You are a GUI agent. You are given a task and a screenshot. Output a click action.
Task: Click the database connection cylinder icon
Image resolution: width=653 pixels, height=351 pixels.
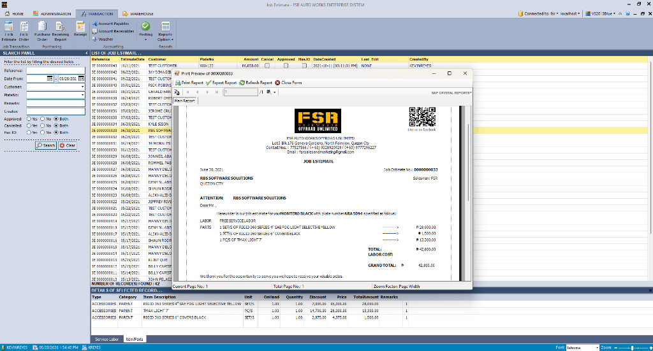(x=520, y=14)
